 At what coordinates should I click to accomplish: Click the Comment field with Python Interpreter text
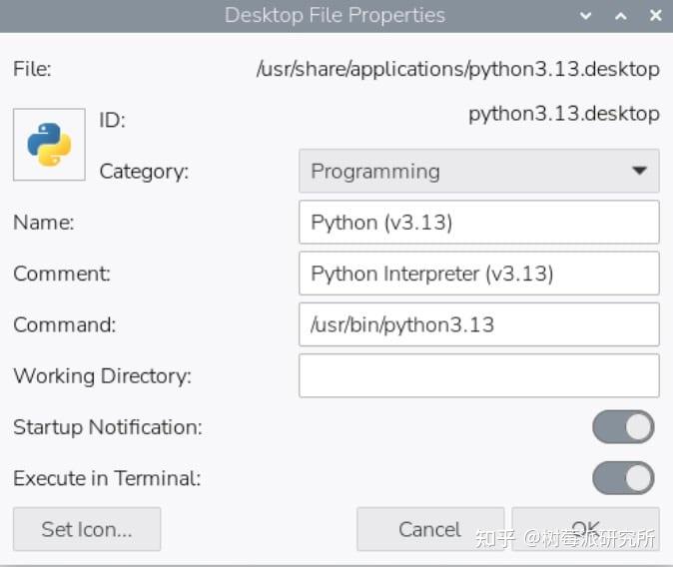click(x=479, y=274)
